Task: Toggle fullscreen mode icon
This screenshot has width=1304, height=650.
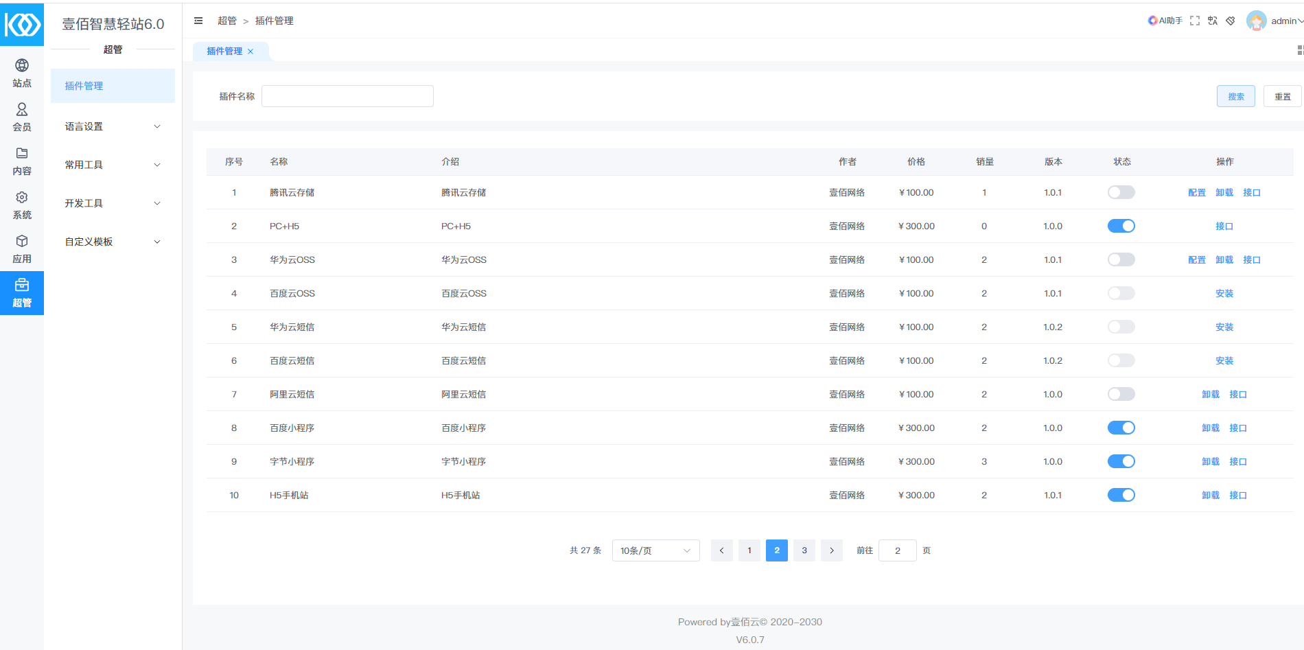Action: tap(1195, 21)
